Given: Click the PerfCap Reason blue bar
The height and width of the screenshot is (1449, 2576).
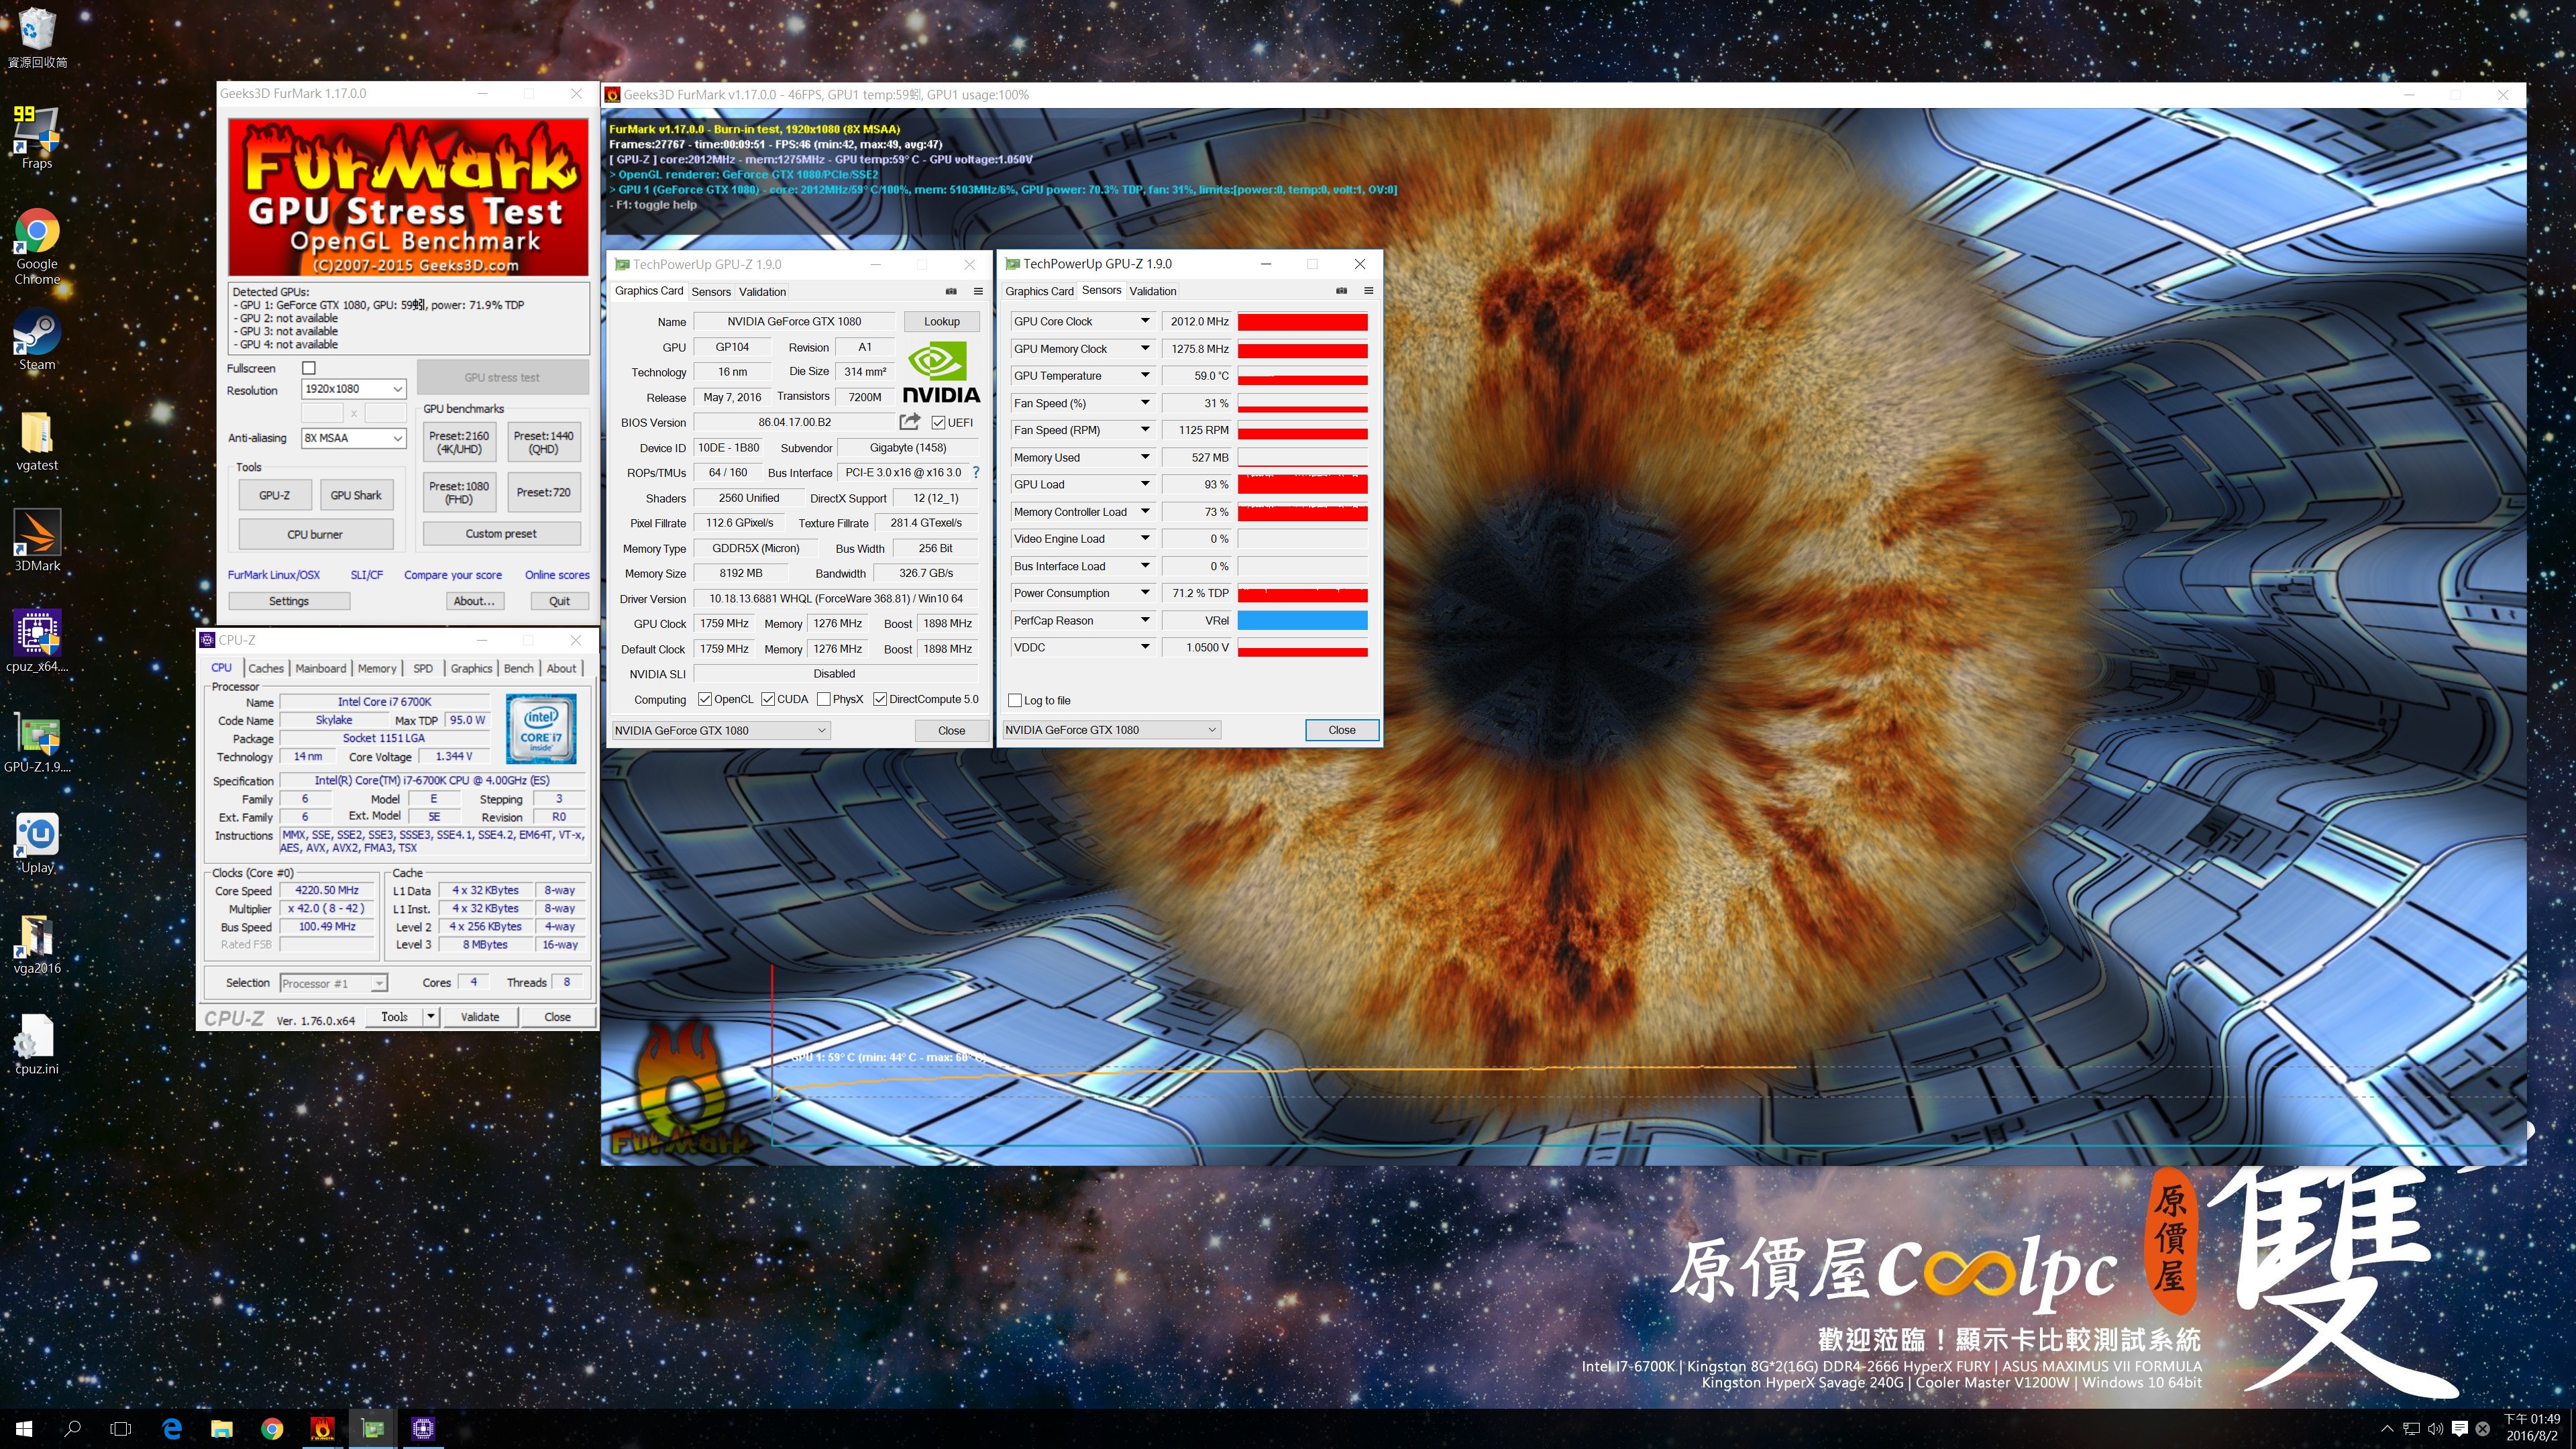Looking at the screenshot, I should 1302,620.
